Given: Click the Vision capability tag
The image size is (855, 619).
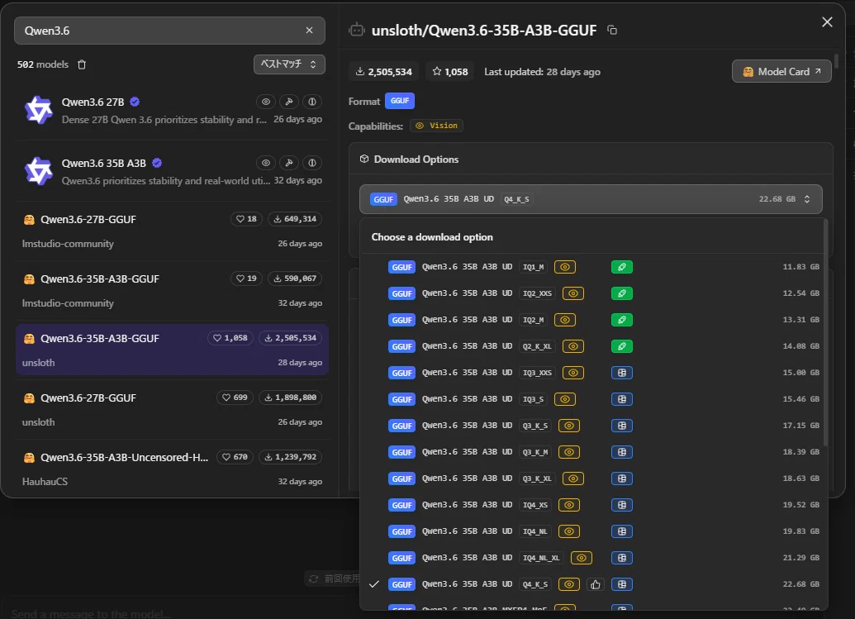Looking at the screenshot, I should tap(436, 126).
